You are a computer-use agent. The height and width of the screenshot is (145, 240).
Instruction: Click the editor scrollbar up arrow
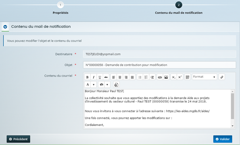232,92
